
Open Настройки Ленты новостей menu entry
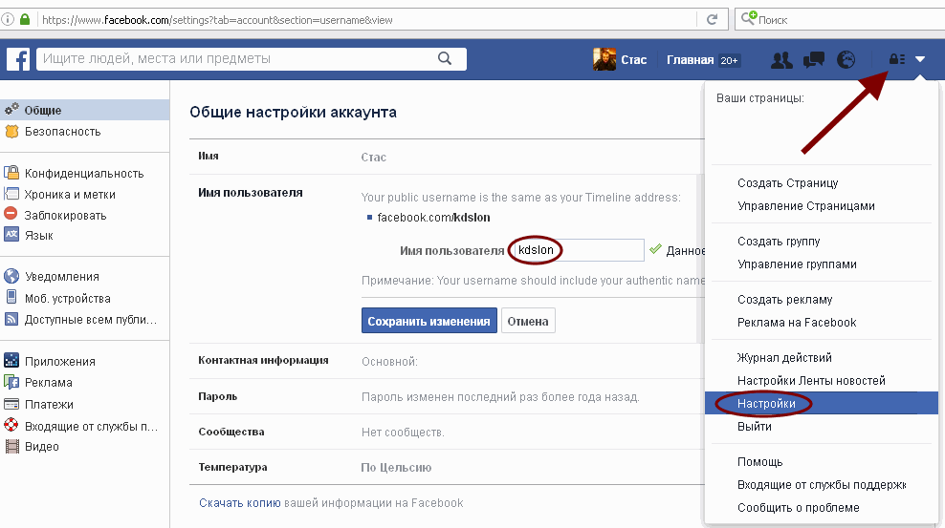(x=811, y=381)
